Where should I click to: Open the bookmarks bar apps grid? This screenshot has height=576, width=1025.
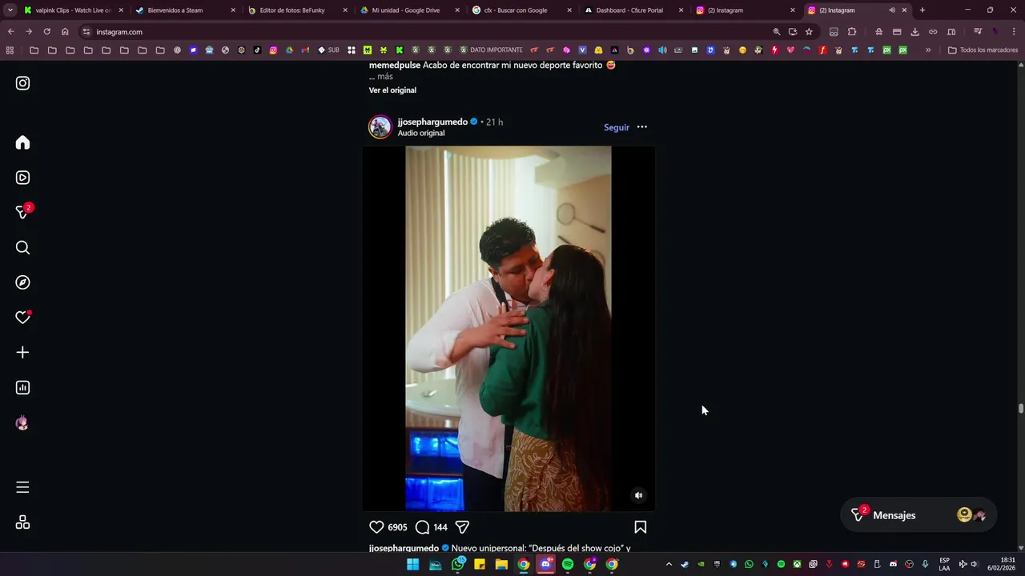pos(10,50)
